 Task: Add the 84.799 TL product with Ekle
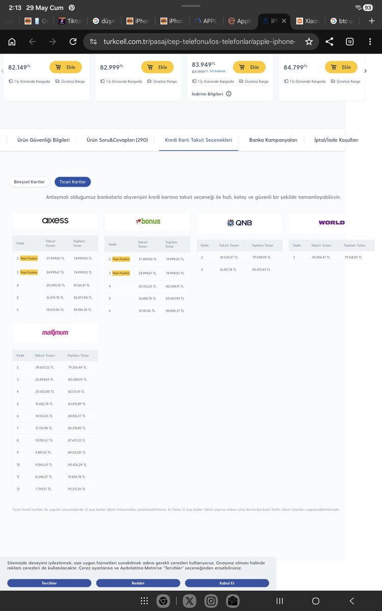[341, 67]
